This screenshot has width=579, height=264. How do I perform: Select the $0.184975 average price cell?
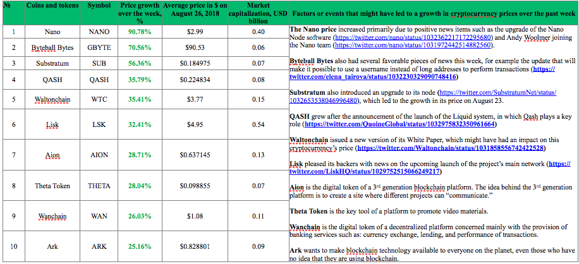(195, 63)
